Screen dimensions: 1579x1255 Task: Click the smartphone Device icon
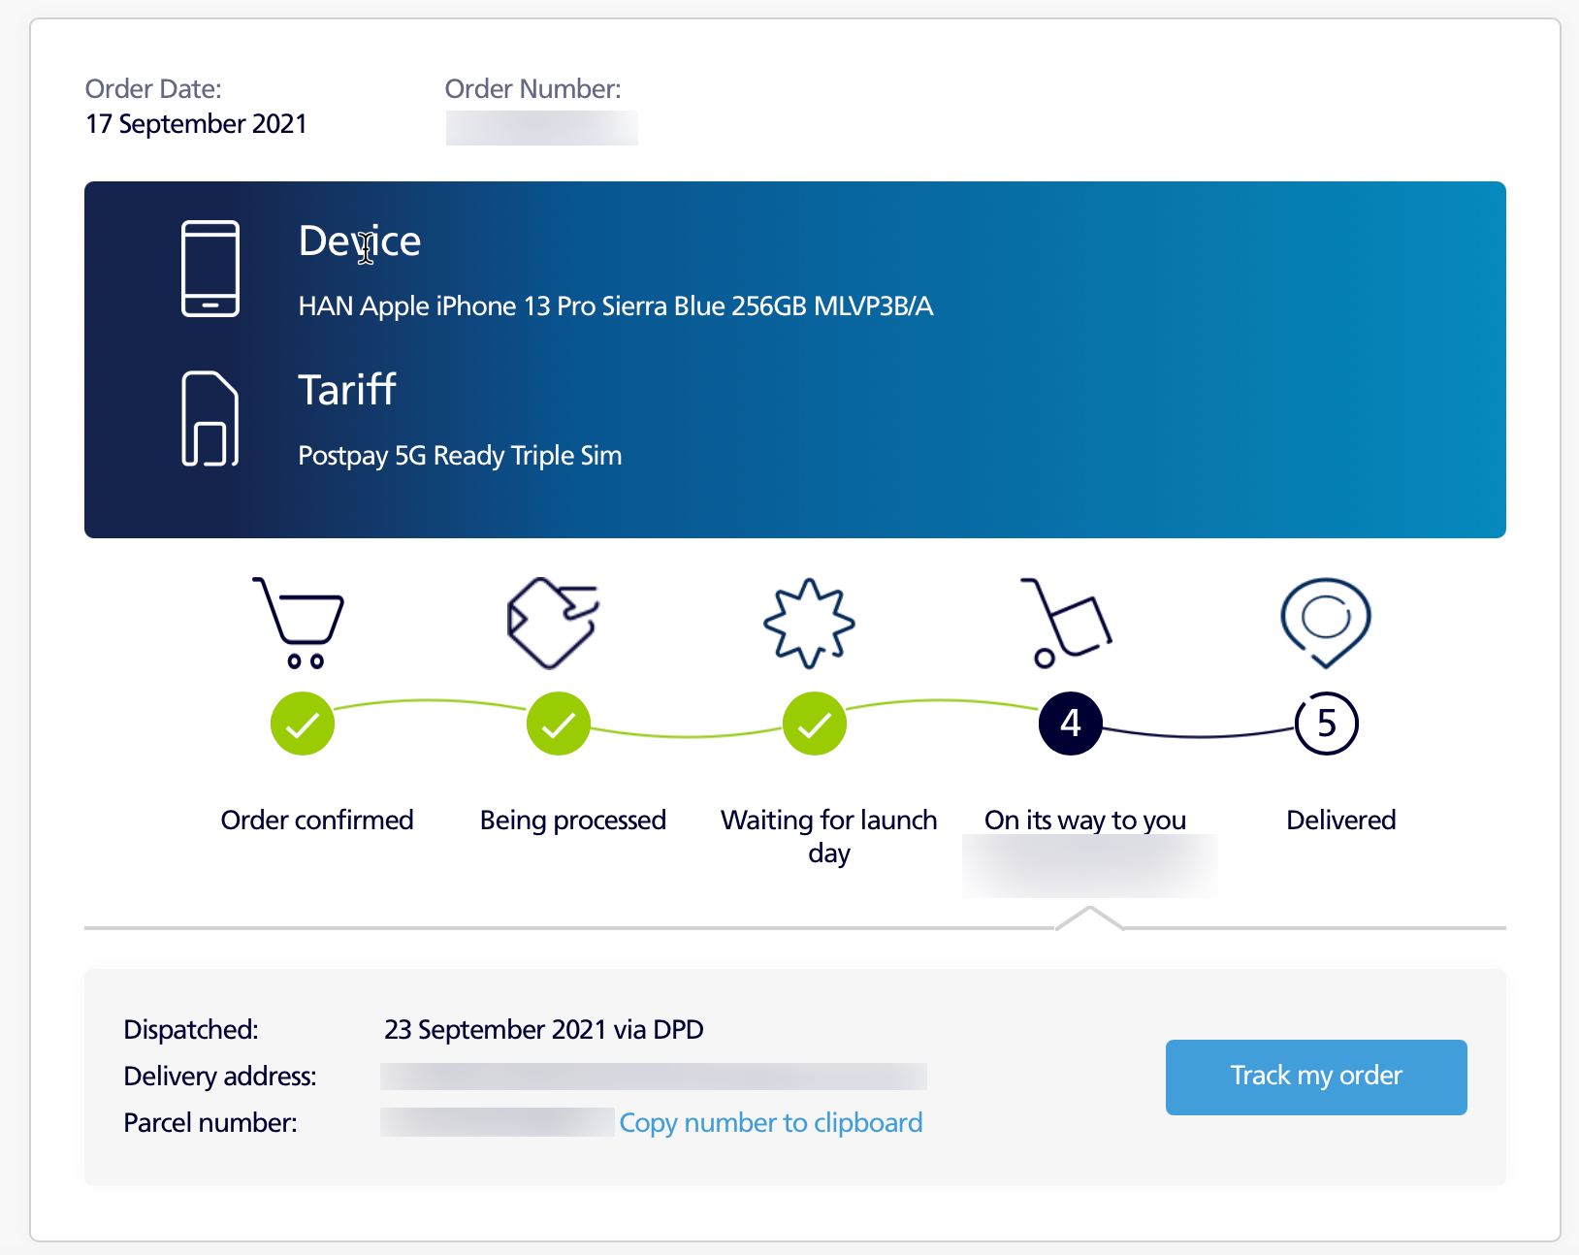(x=210, y=269)
